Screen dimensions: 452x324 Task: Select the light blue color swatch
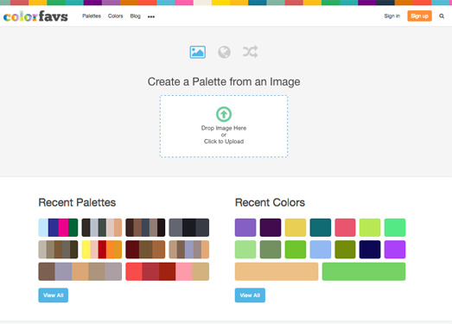click(x=321, y=250)
